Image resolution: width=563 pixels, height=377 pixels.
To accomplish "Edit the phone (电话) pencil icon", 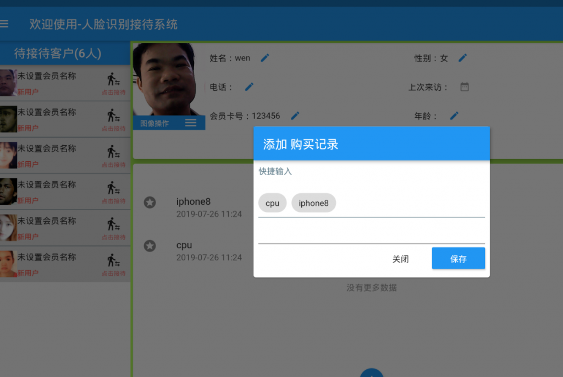I will coord(249,86).
